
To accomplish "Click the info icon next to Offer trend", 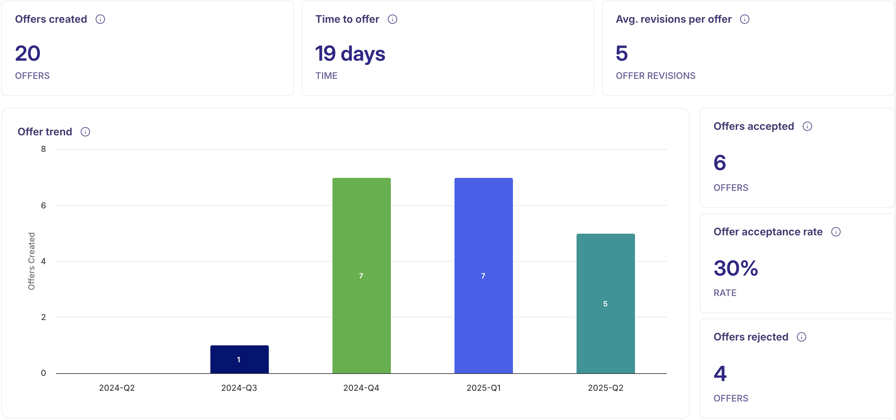I will (x=85, y=131).
